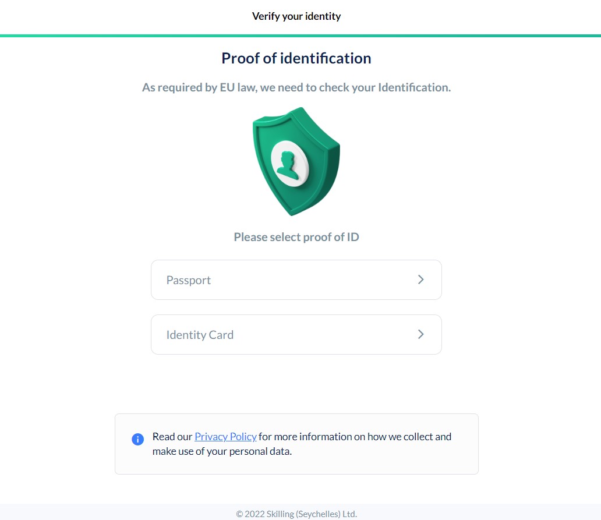
Task: Click the Proof of identification title
Action: coord(296,58)
